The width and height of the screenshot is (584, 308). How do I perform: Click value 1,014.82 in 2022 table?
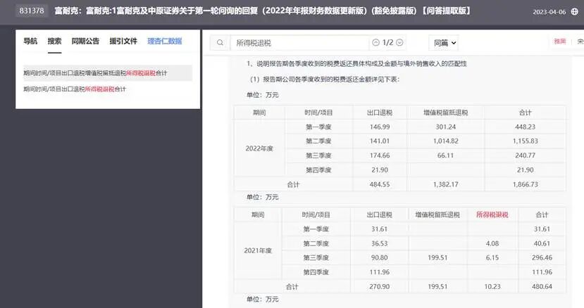click(x=445, y=141)
